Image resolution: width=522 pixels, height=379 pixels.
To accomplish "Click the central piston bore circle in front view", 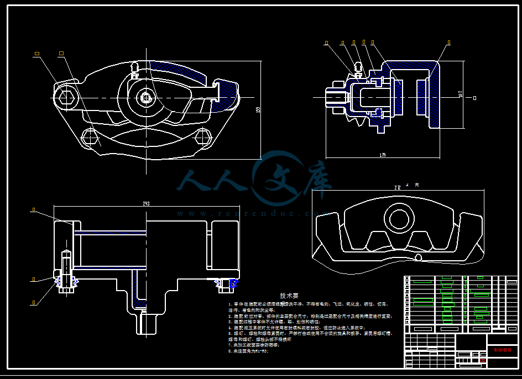I will click(146, 98).
